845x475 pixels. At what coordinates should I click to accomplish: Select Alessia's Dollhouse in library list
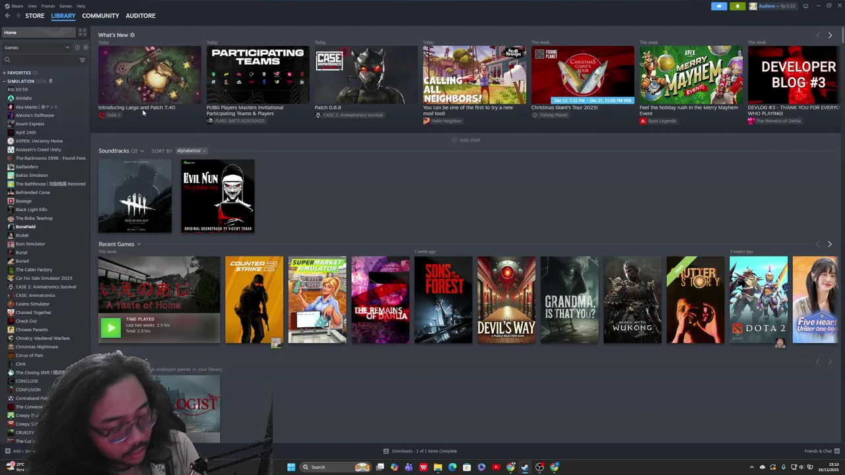[35, 115]
